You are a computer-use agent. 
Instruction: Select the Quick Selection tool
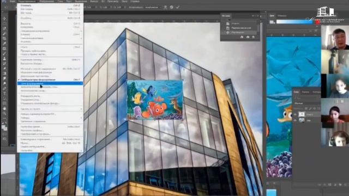tap(4, 34)
